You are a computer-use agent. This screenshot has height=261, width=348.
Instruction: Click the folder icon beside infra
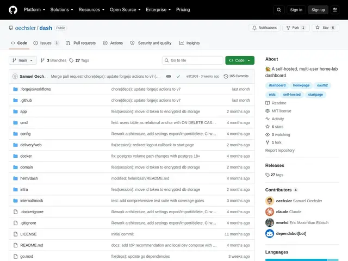(15, 189)
